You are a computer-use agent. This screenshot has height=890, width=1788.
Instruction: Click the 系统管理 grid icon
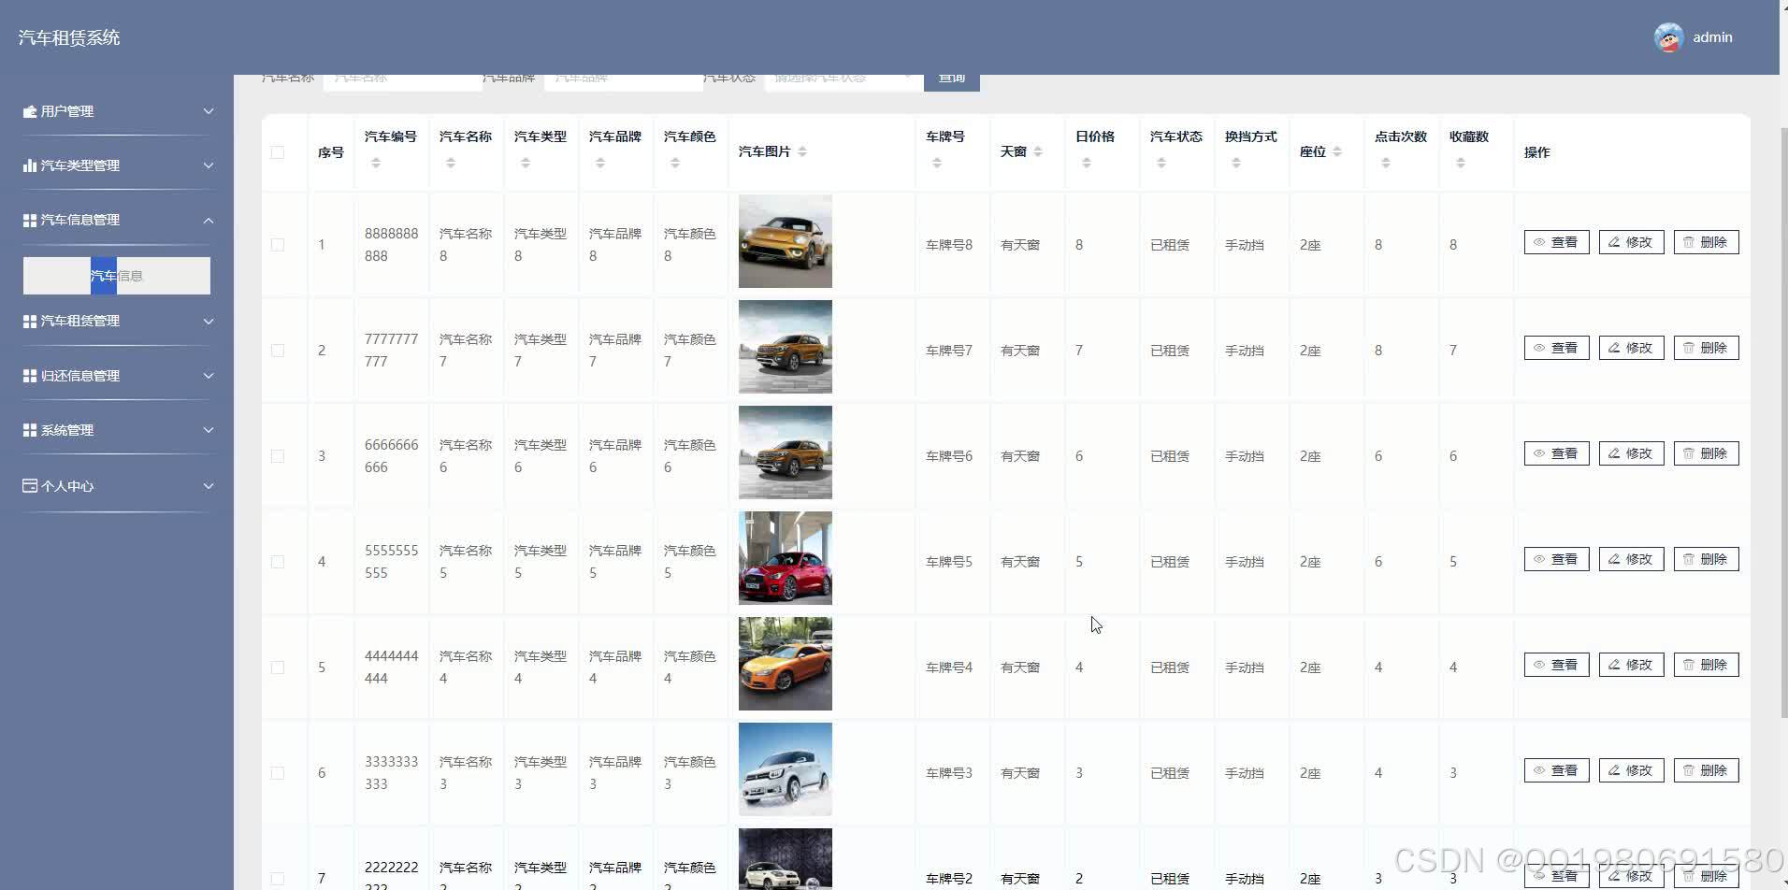tap(30, 430)
